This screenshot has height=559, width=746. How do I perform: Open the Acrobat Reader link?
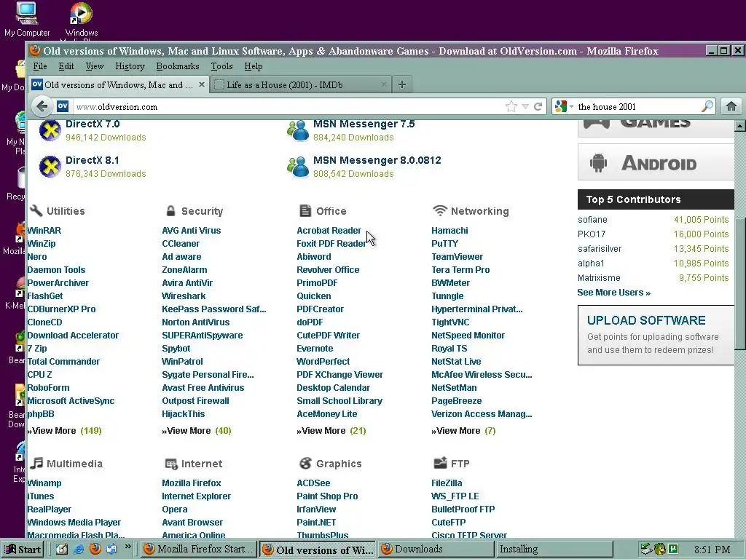click(x=329, y=231)
